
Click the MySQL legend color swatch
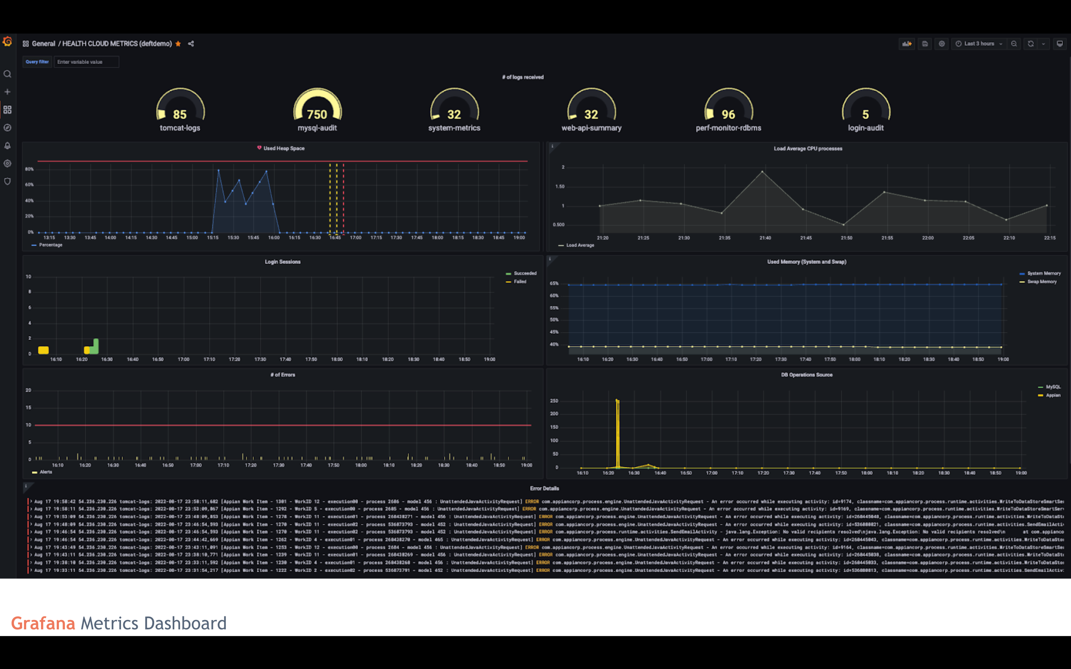pos(1041,387)
